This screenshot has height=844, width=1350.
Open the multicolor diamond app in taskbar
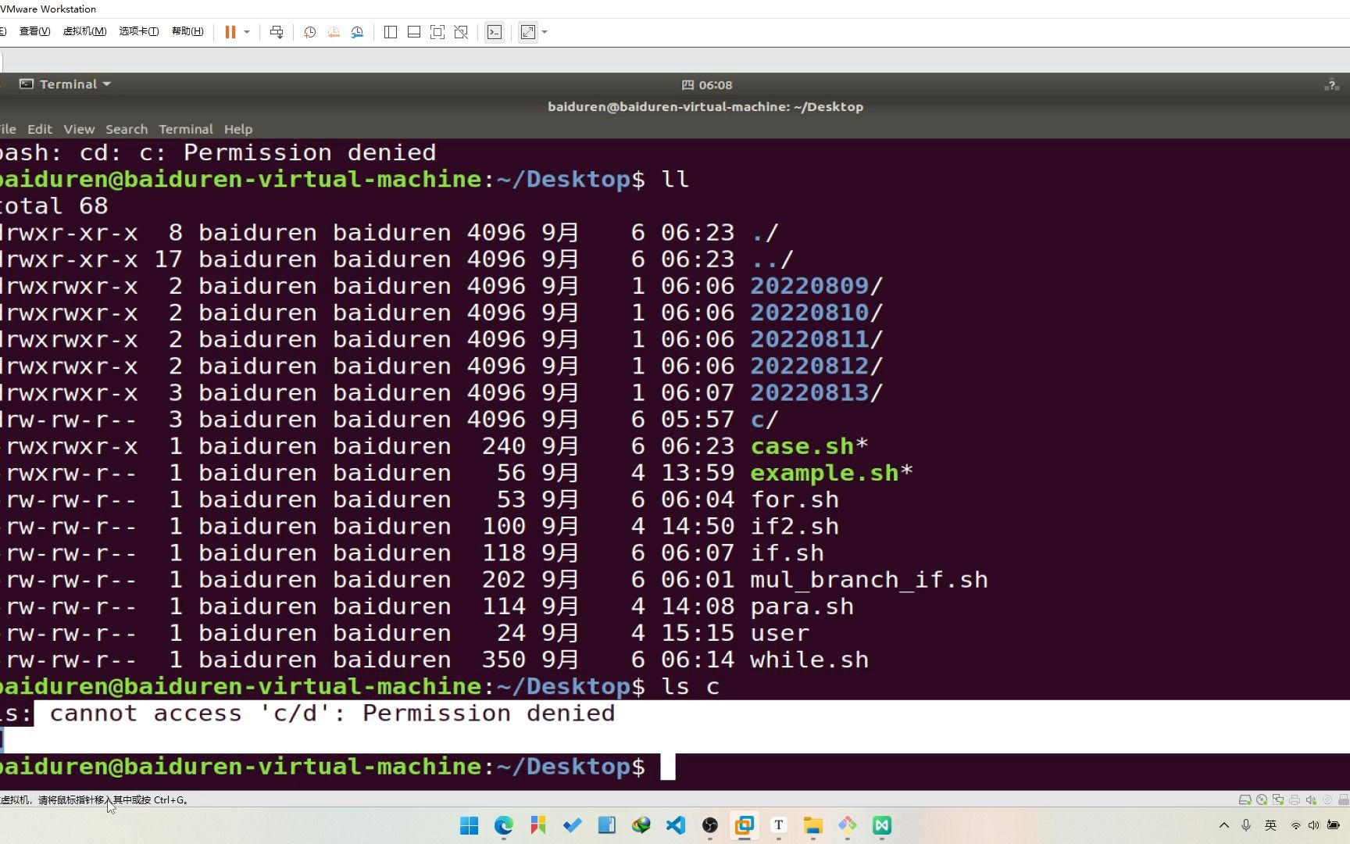(848, 825)
